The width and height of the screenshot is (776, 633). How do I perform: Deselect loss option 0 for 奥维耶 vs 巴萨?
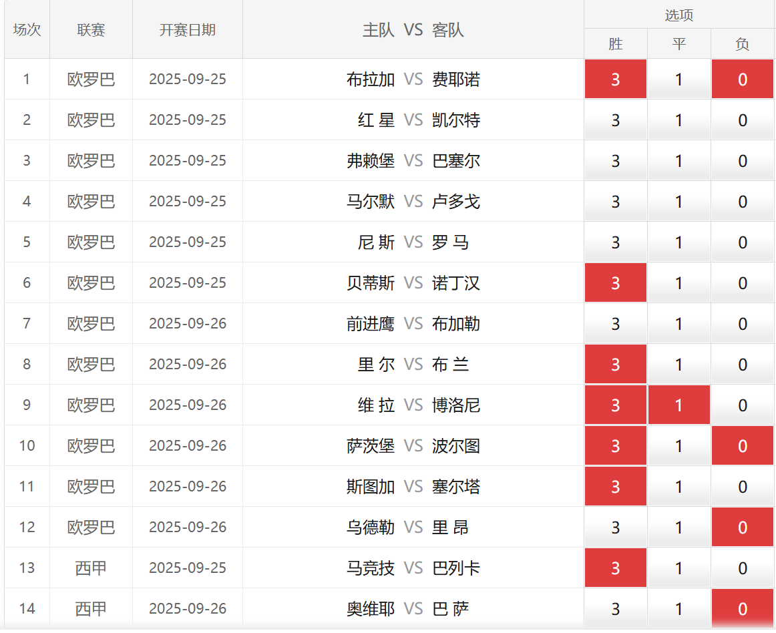click(x=742, y=609)
